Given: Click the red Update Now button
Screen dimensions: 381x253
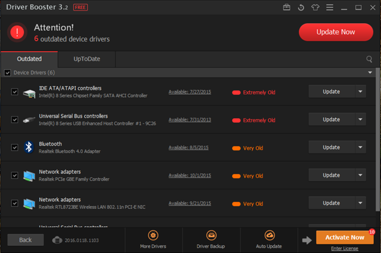Looking at the screenshot, I should tap(336, 32).
